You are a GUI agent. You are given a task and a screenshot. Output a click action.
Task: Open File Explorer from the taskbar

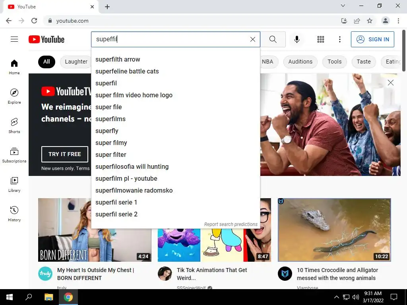(48, 297)
